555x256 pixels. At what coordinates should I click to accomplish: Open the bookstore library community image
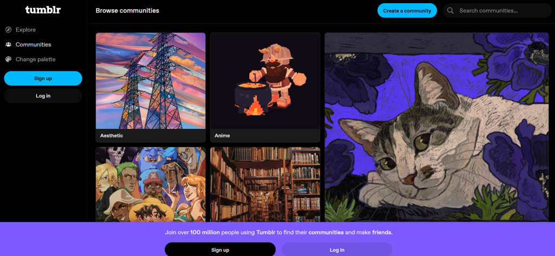pos(265,185)
